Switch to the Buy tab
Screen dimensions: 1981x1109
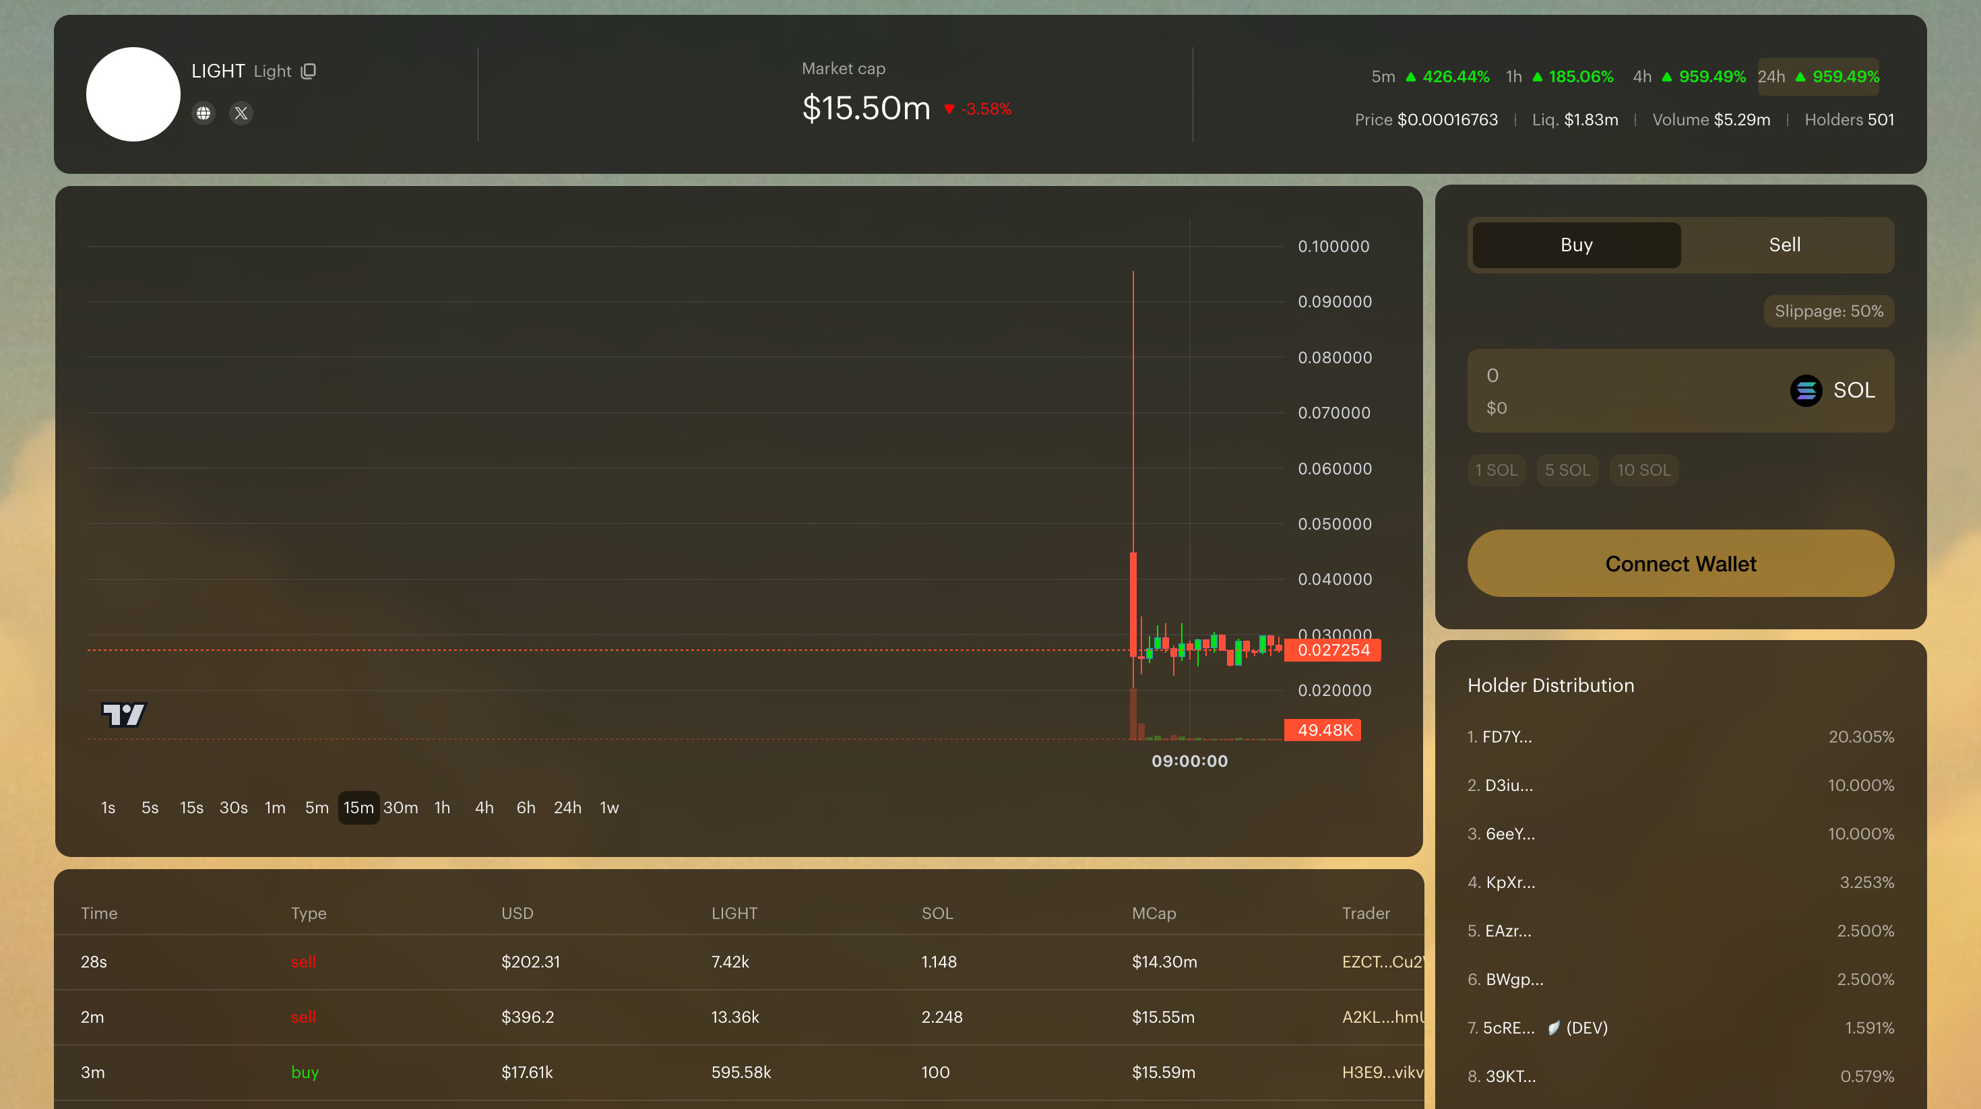1576,245
